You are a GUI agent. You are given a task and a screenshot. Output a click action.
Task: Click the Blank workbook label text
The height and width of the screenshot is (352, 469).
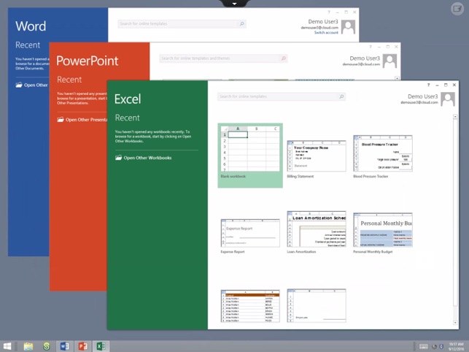233,177
